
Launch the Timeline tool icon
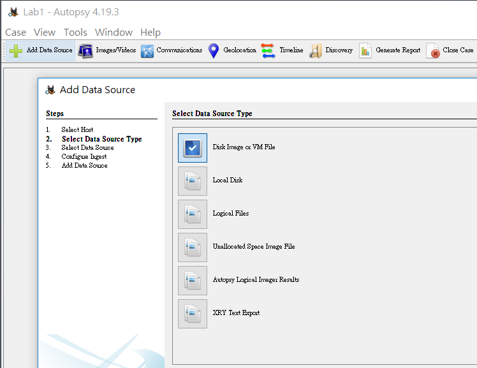click(x=268, y=51)
